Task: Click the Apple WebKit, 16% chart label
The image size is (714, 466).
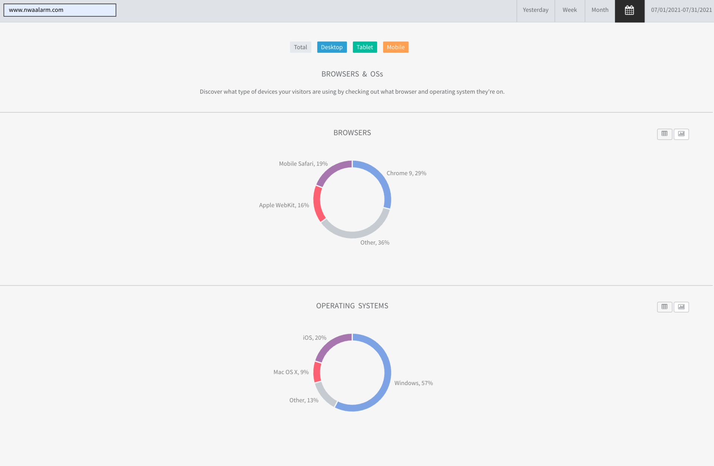Action: 284,205
